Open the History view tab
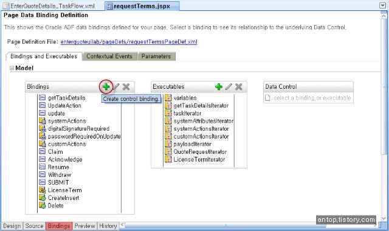 click(x=108, y=226)
